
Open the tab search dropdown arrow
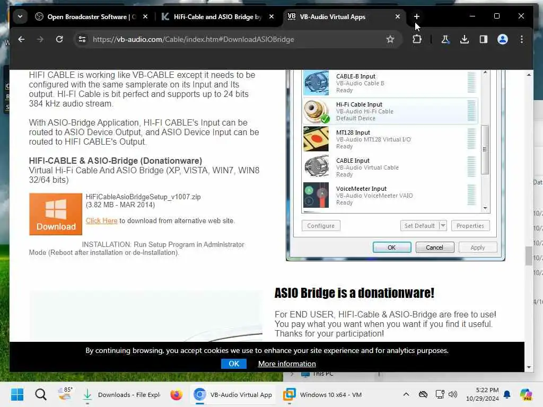[20, 16]
